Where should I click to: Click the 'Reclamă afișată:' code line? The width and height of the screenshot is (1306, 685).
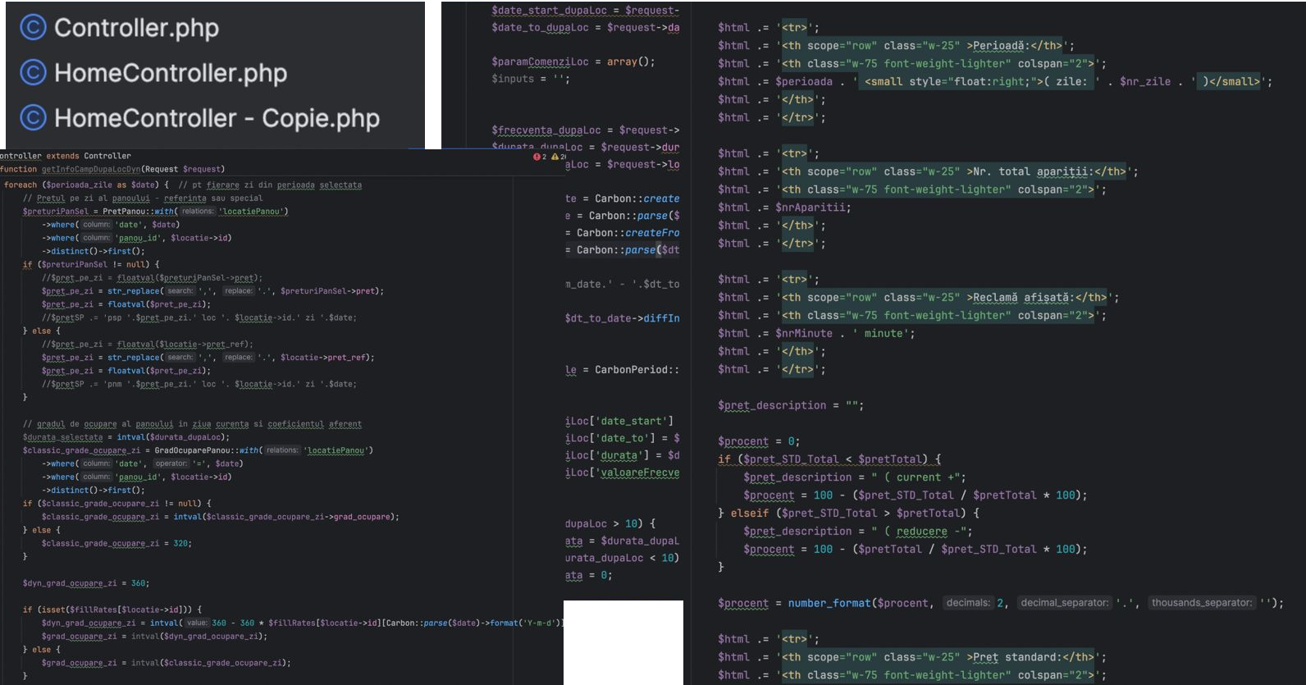pos(918,298)
